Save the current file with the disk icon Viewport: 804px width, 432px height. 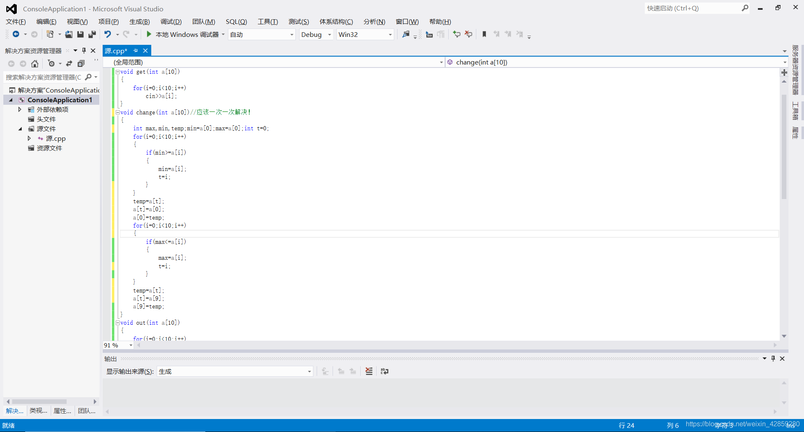click(80, 34)
